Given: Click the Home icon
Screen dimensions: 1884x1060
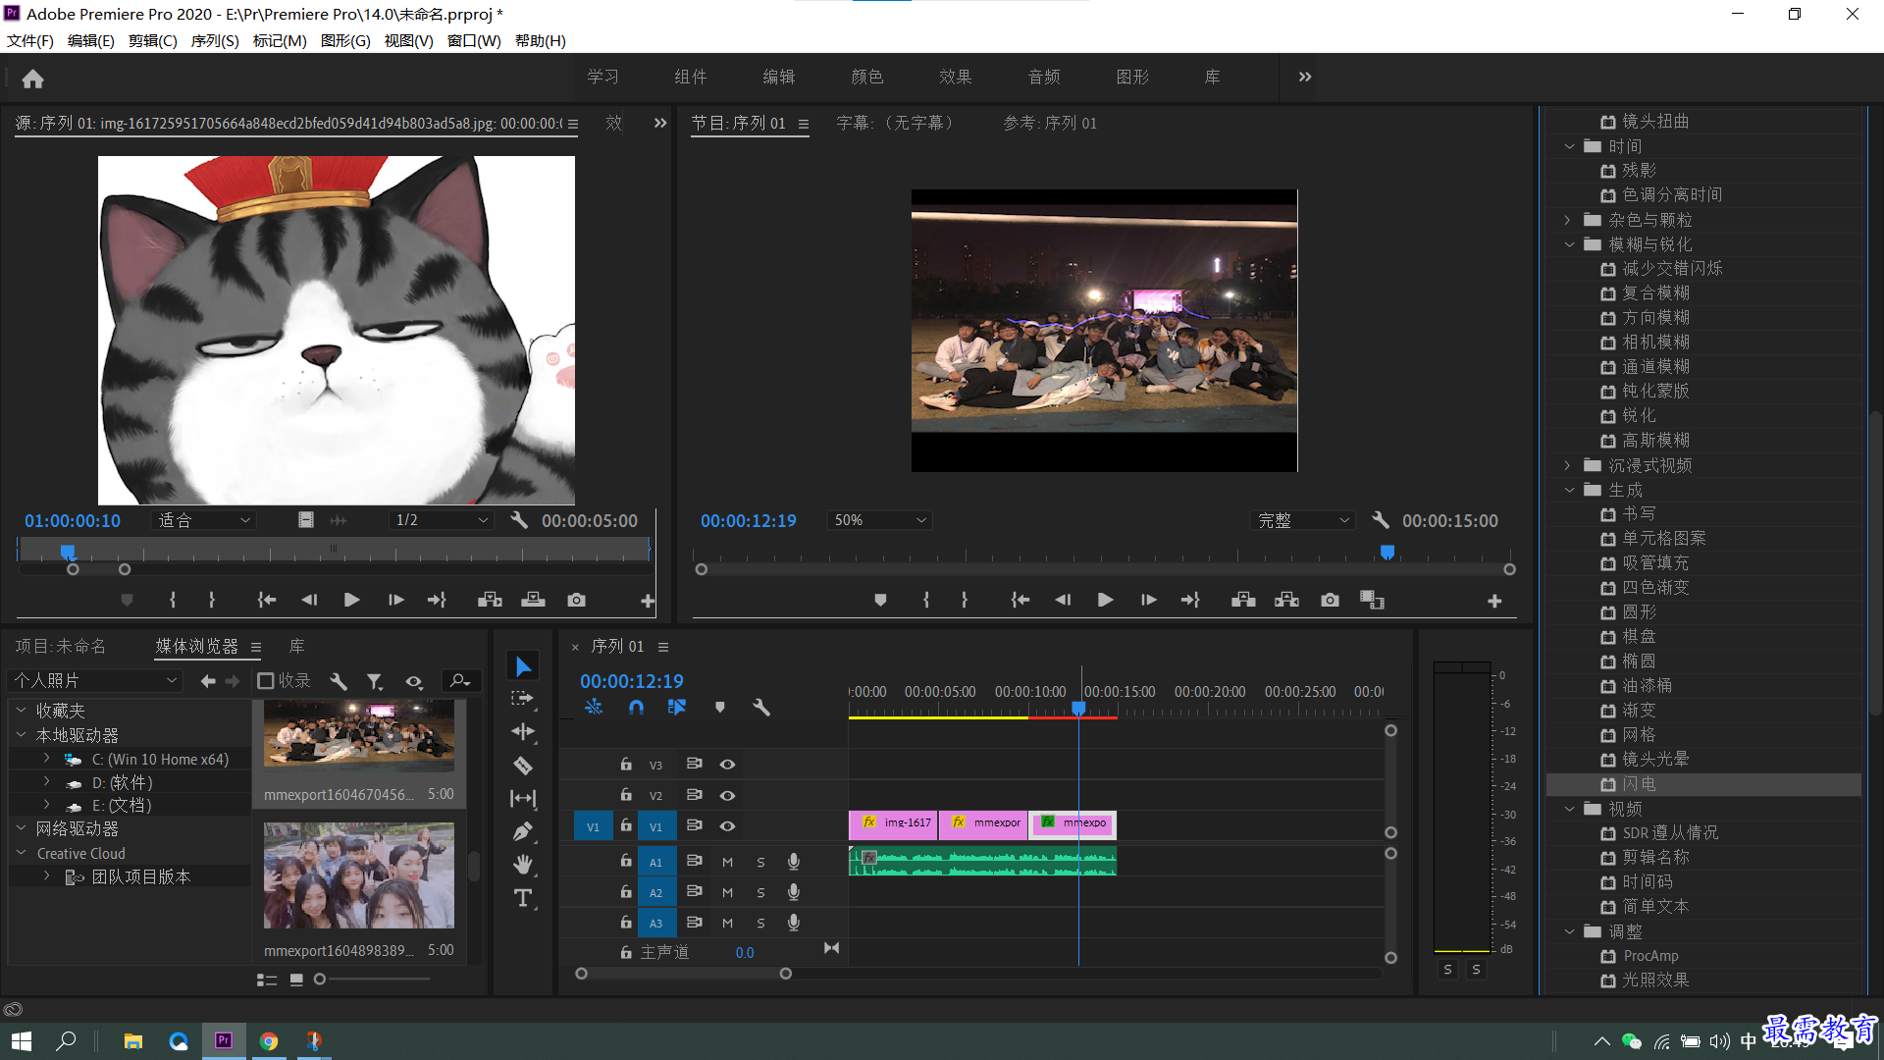Looking at the screenshot, I should coord(32,79).
